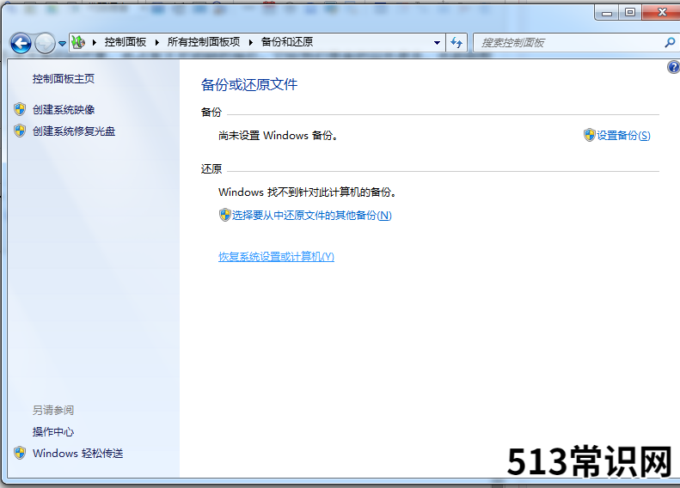Open the 恢复系统设置或计算机(Y) link
The width and height of the screenshot is (680, 488).
[276, 257]
